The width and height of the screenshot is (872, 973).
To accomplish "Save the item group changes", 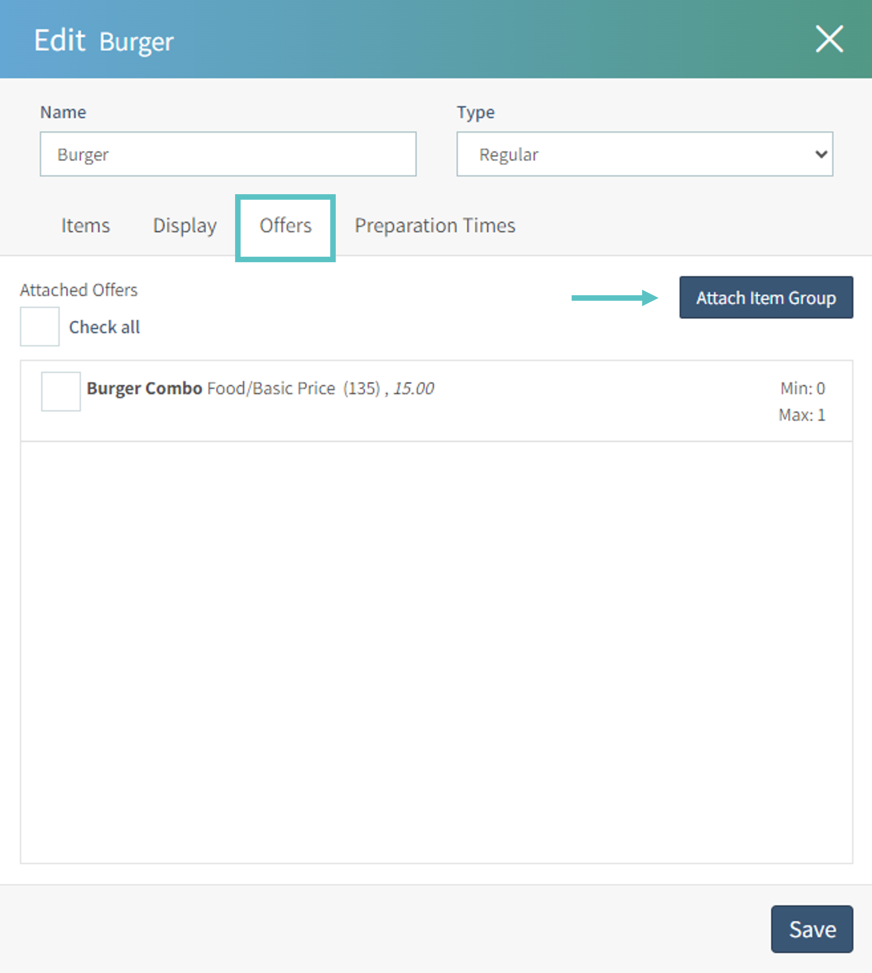I will [811, 929].
